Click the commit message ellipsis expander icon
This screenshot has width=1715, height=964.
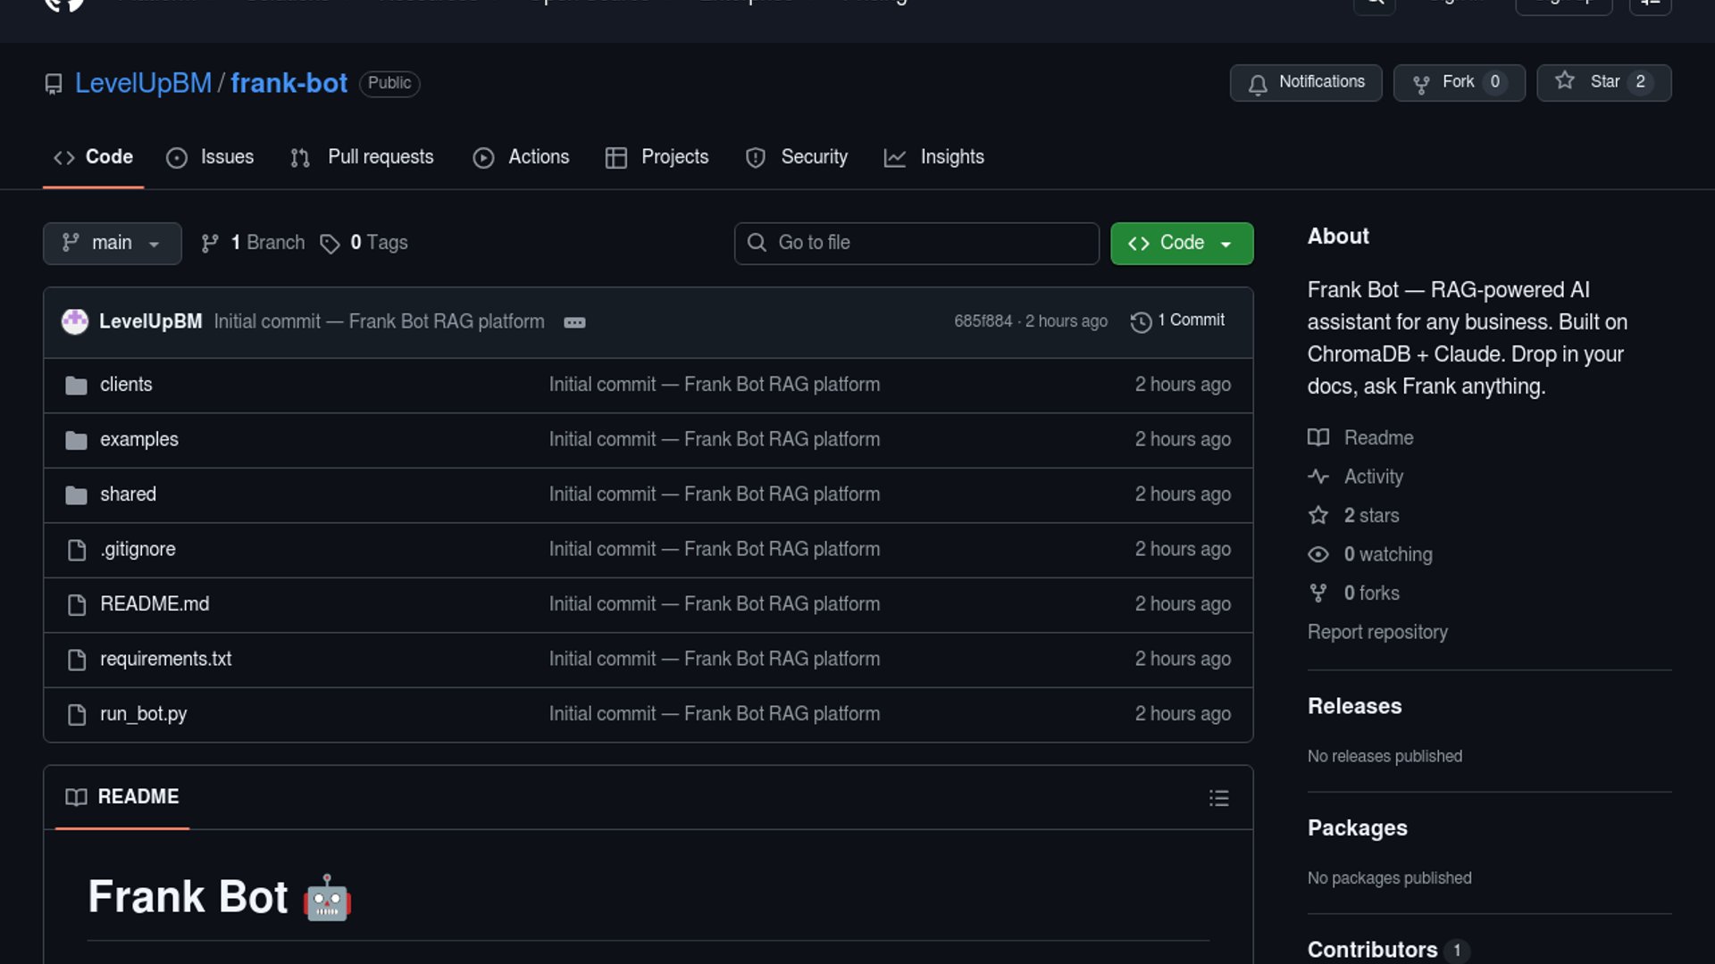pos(574,322)
